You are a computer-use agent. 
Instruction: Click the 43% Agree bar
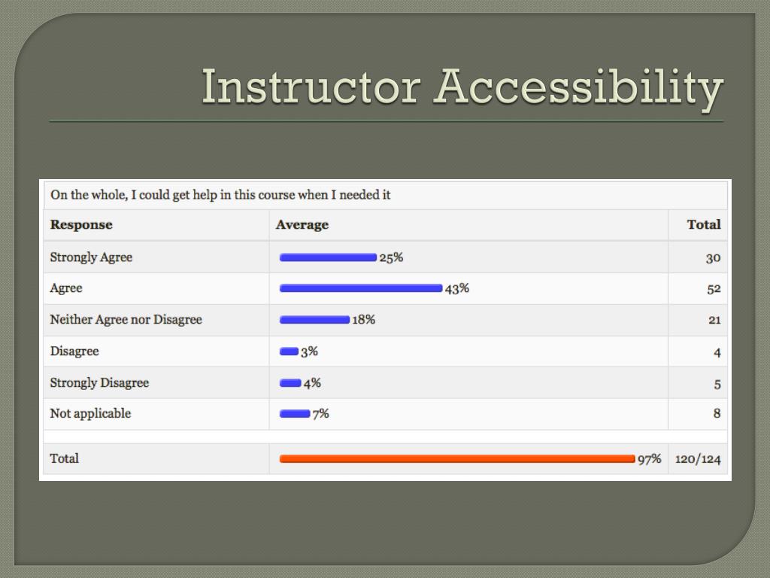pos(361,288)
